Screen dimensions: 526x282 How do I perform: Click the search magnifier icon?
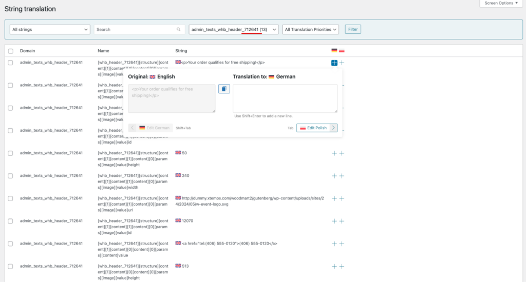[178, 29]
